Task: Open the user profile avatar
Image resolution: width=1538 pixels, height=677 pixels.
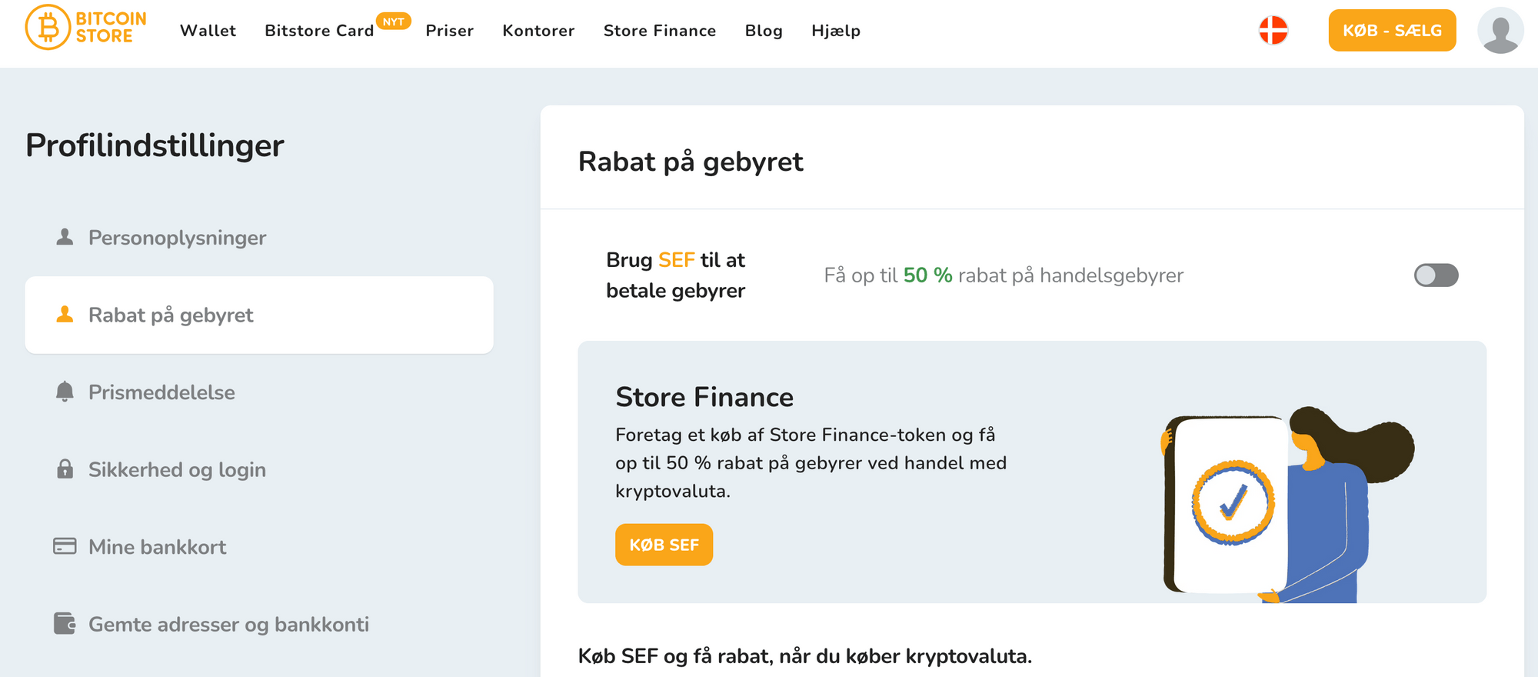Action: coord(1500,31)
